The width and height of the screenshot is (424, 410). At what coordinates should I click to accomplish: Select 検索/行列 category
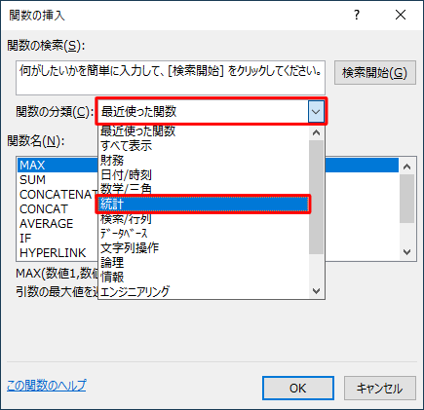pos(204,219)
